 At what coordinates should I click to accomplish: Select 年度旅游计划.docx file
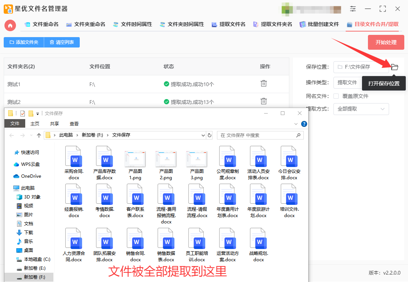(x=259, y=201)
